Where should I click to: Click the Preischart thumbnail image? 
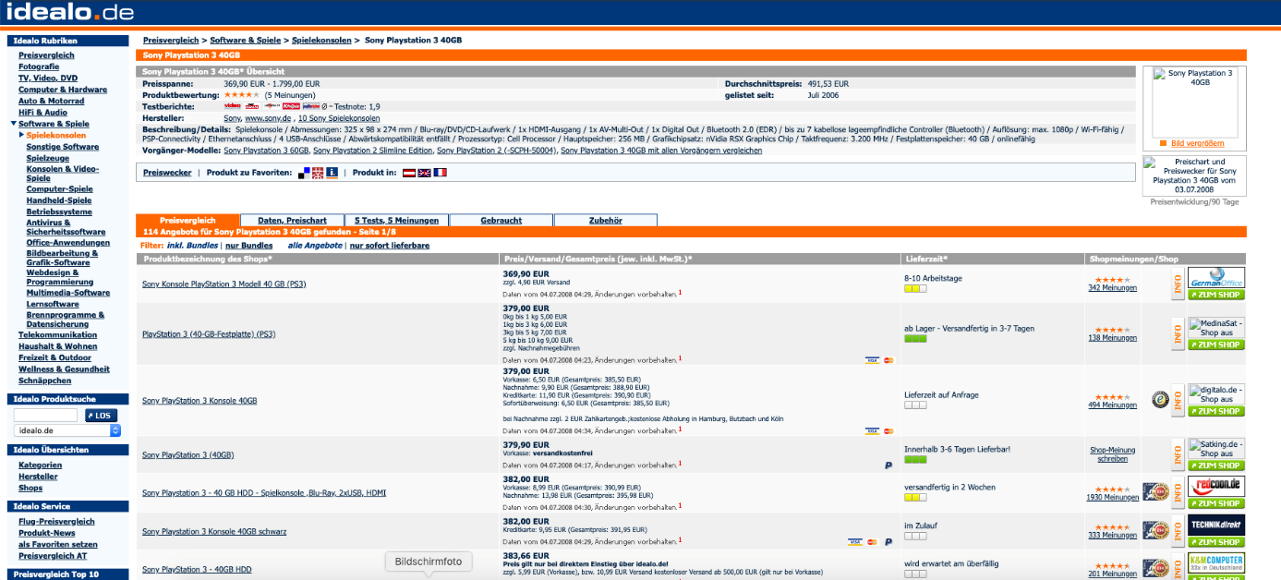pos(1194,175)
